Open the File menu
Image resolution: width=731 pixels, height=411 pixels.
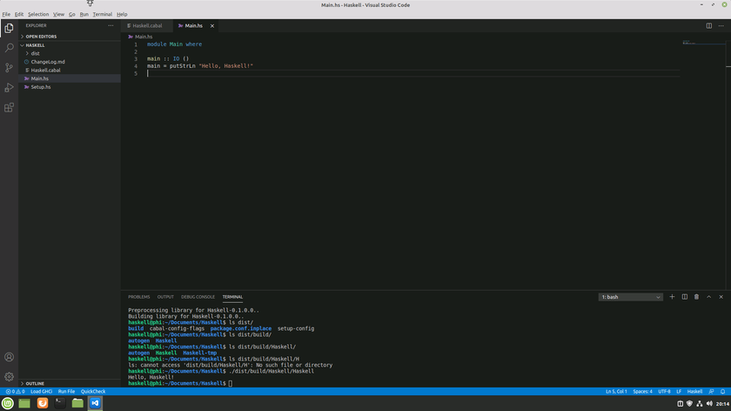6,15
